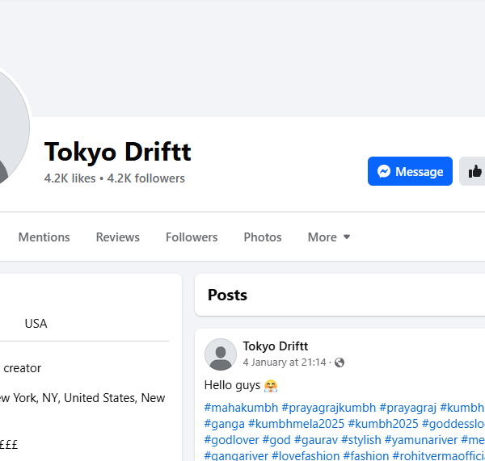485x461 pixels.
Task: Open the #kumbhmela2025 hashtag
Action: pyautogui.click(x=296, y=424)
